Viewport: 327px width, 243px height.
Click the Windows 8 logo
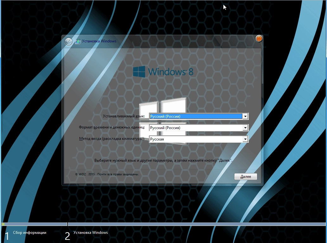click(x=163, y=72)
